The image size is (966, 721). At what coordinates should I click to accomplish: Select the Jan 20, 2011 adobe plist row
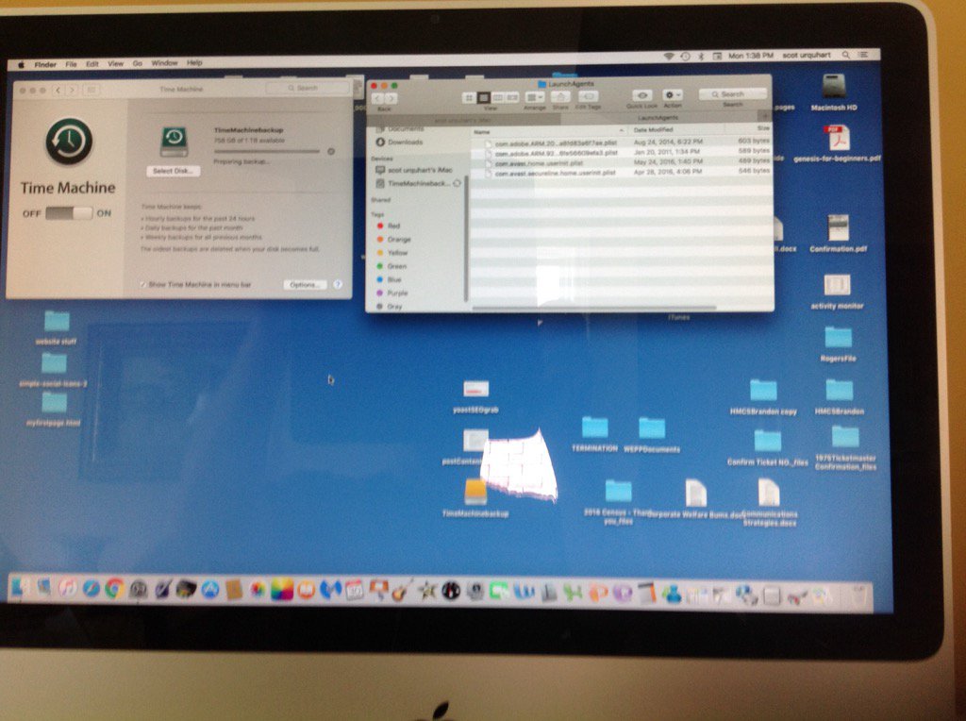tap(623, 152)
